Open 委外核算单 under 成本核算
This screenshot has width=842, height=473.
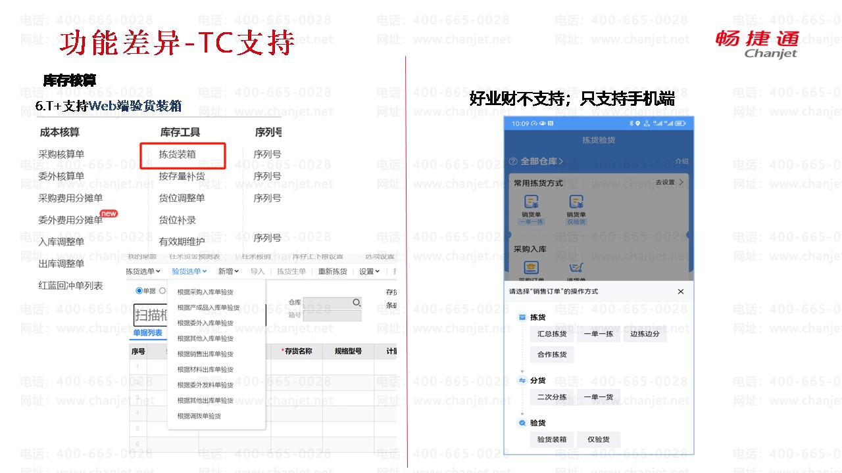[61, 176]
